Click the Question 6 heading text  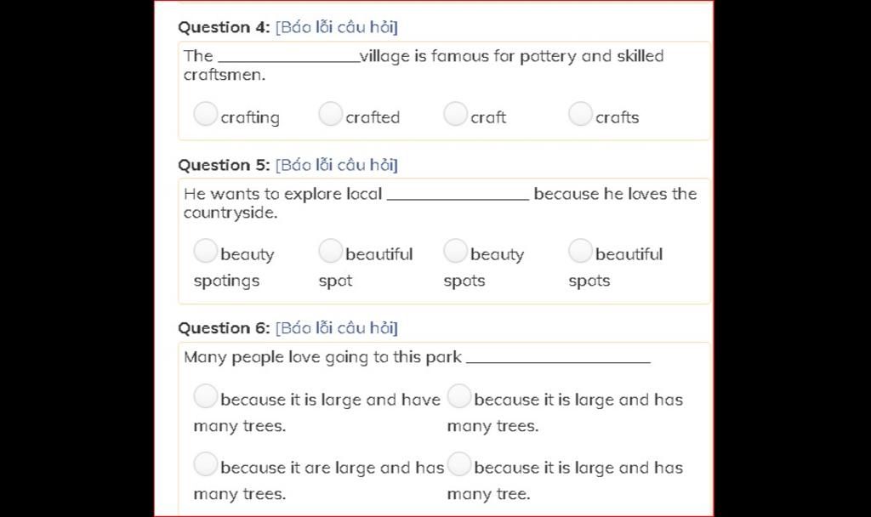(x=224, y=328)
